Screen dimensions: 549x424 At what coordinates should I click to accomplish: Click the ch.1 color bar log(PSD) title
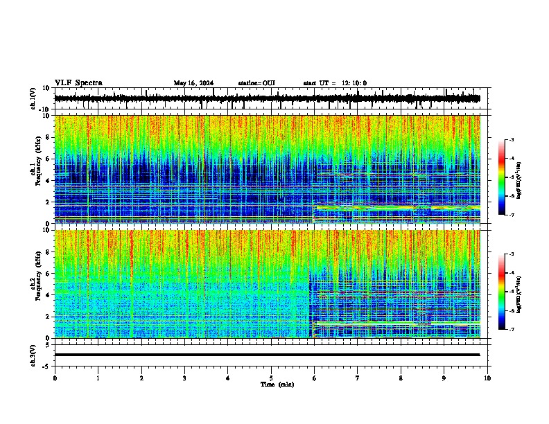point(519,180)
